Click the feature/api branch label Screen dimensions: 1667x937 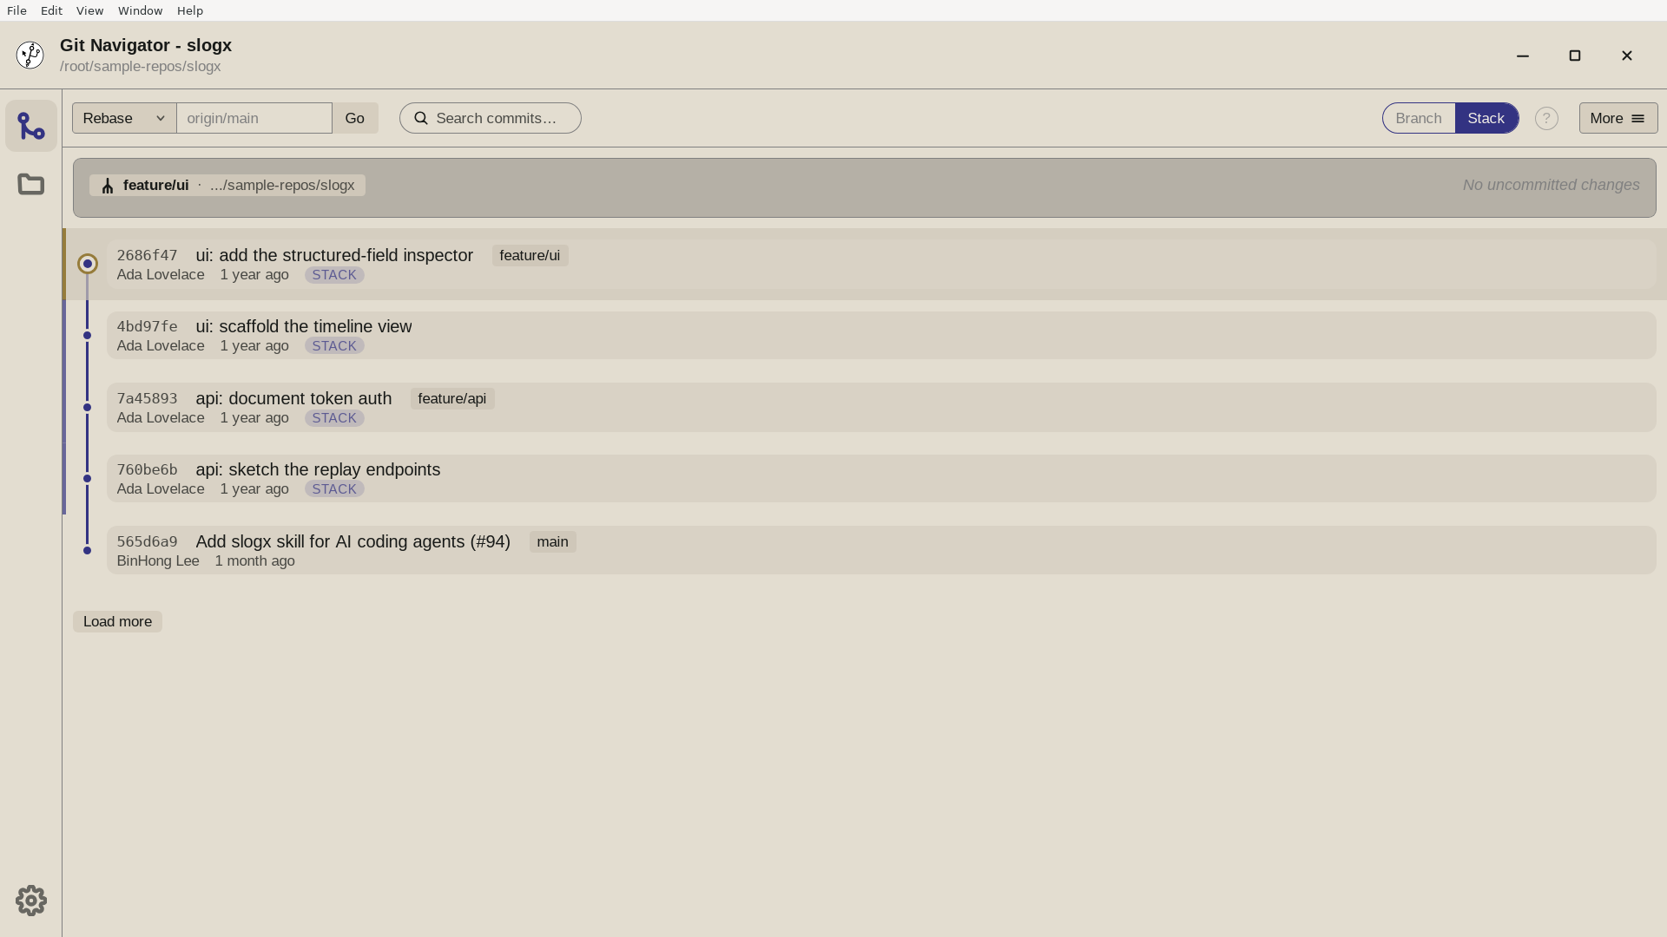point(452,399)
